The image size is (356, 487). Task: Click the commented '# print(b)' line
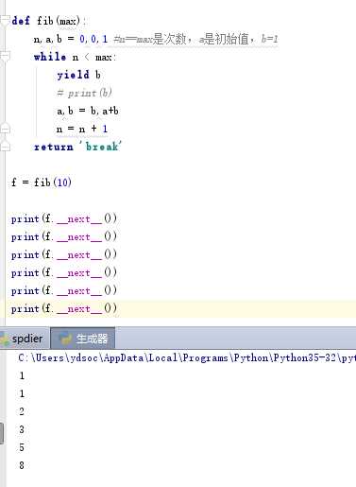(x=84, y=93)
